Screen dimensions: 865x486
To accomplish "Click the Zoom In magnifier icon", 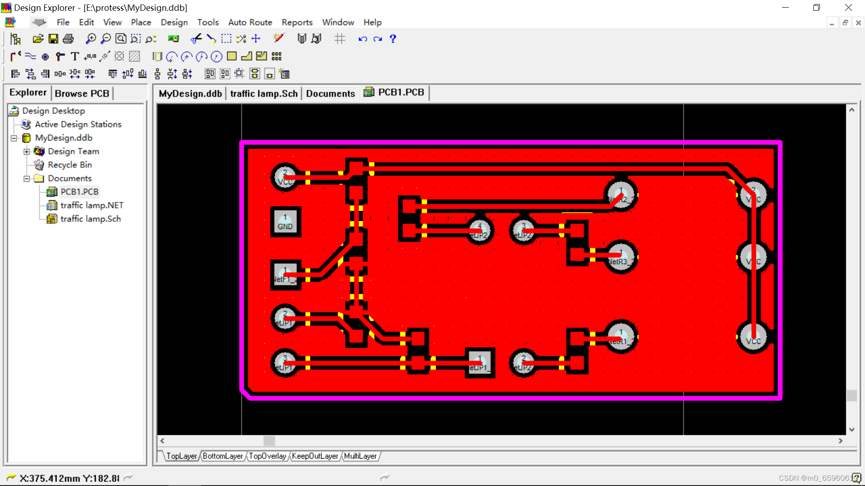I will click(91, 39).
